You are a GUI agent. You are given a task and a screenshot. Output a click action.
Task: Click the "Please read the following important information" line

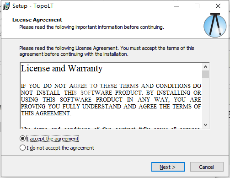click(91, 27)
